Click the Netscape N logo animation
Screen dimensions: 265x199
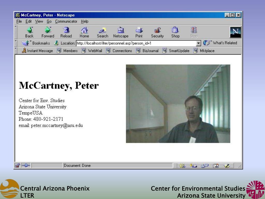coord(235,32)
